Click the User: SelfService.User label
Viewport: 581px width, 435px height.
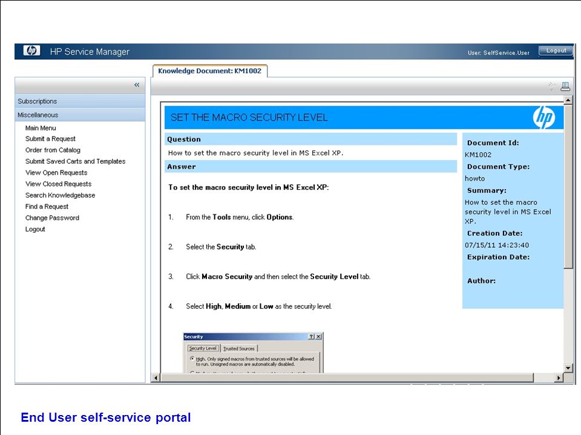coord(498,53)
